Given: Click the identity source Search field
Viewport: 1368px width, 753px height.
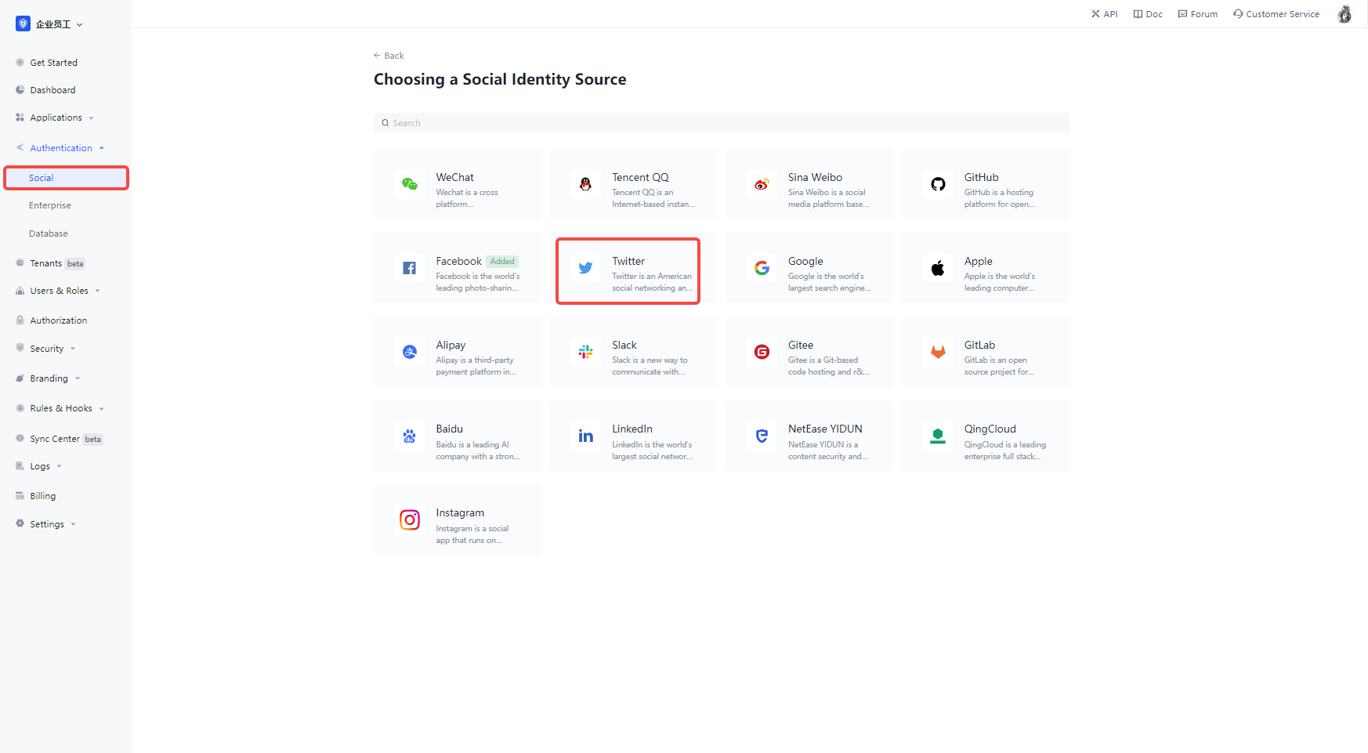Looking at the screenshot, I should (721, 123).
